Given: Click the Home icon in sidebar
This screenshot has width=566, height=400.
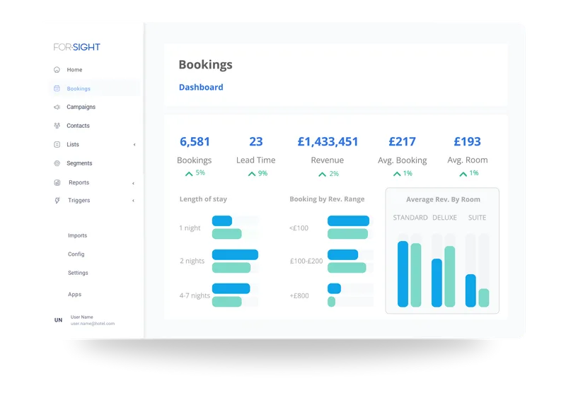Looking at the screenshot, I should coord(57,70).
